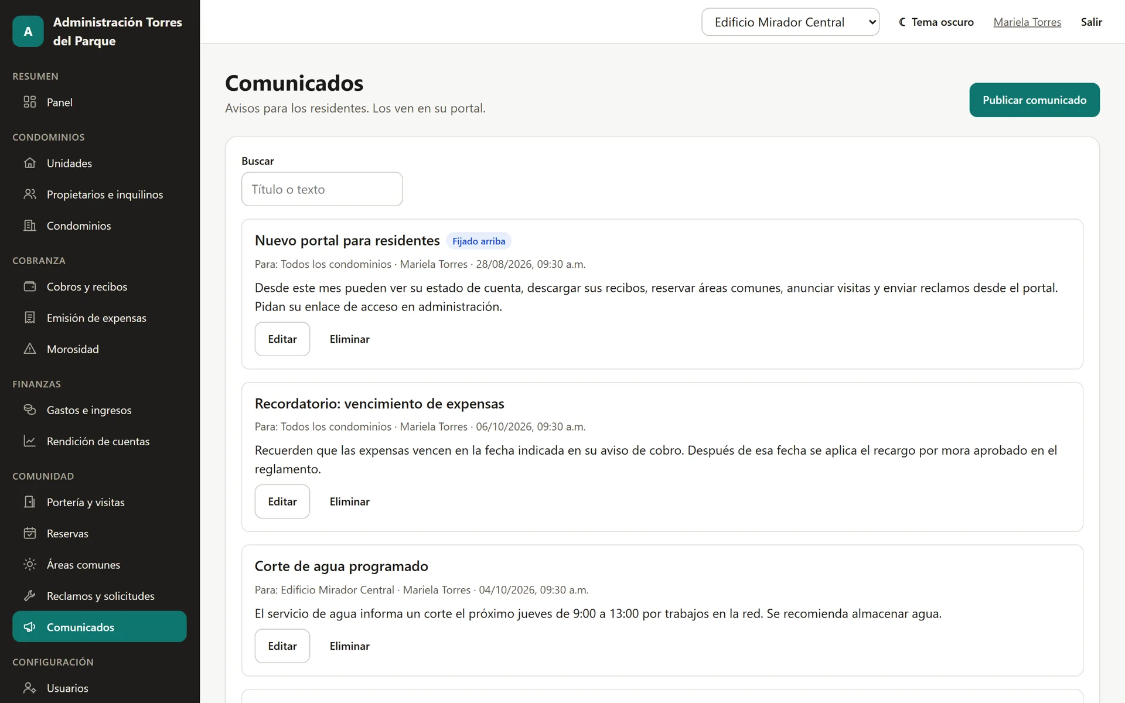1125x703 pixels.
Task: Click Publicar comunicado button
Action: 1034,100
